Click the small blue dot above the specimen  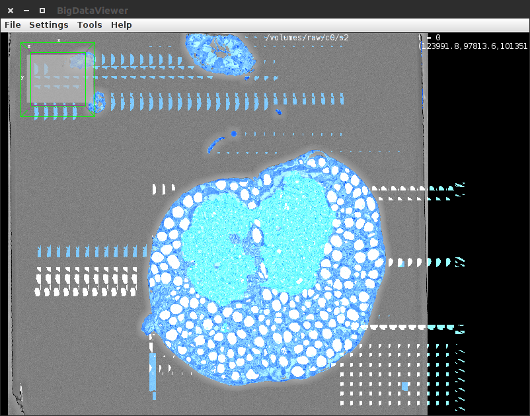[x=234, y=134]
